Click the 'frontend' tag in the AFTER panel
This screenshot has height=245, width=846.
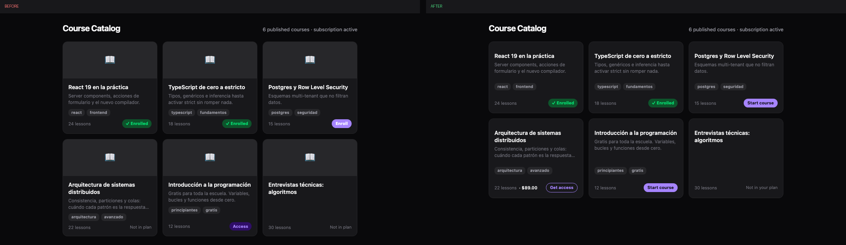(x=525, y=86)
